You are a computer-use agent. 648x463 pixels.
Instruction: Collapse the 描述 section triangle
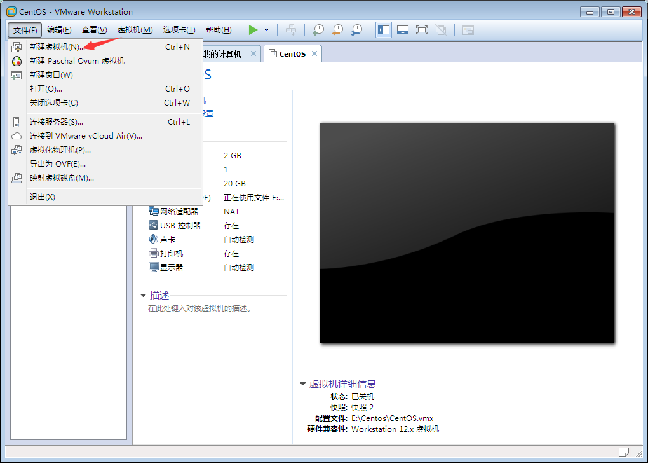point(143,296)
